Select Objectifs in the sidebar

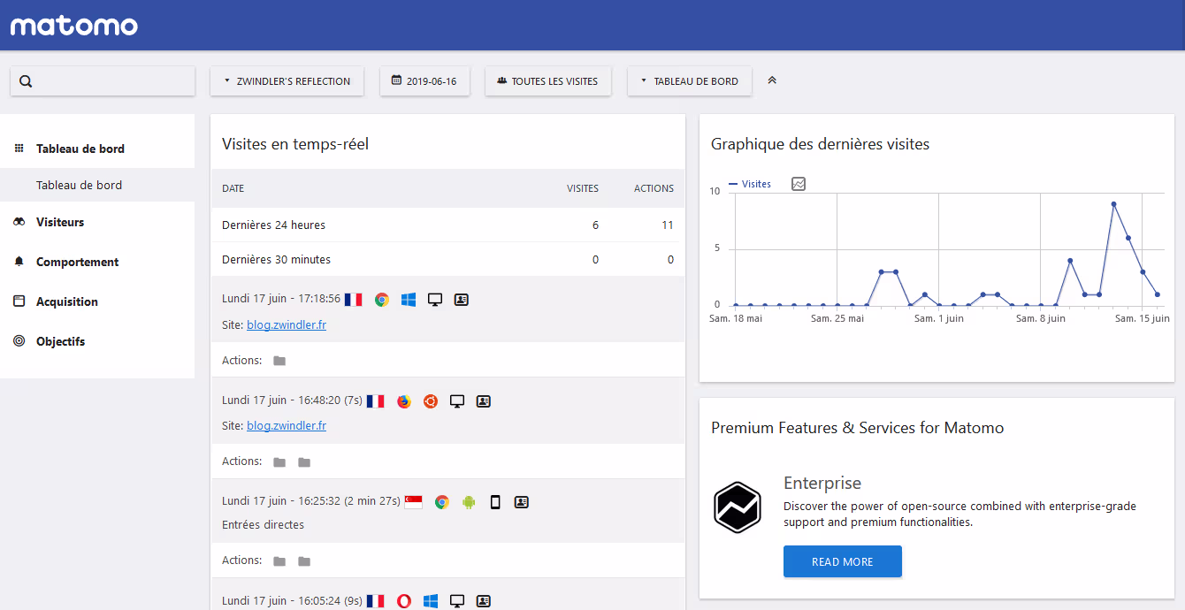60,342
